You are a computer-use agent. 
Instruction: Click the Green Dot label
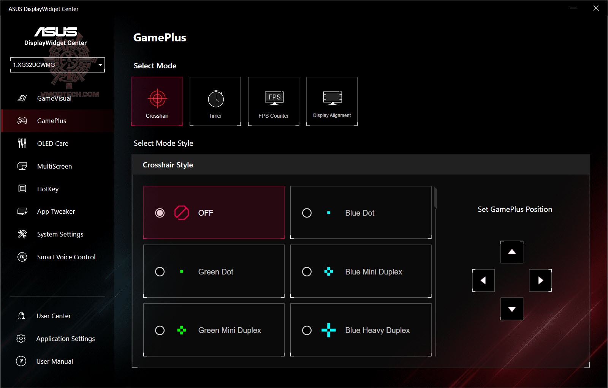pos(216,272)
